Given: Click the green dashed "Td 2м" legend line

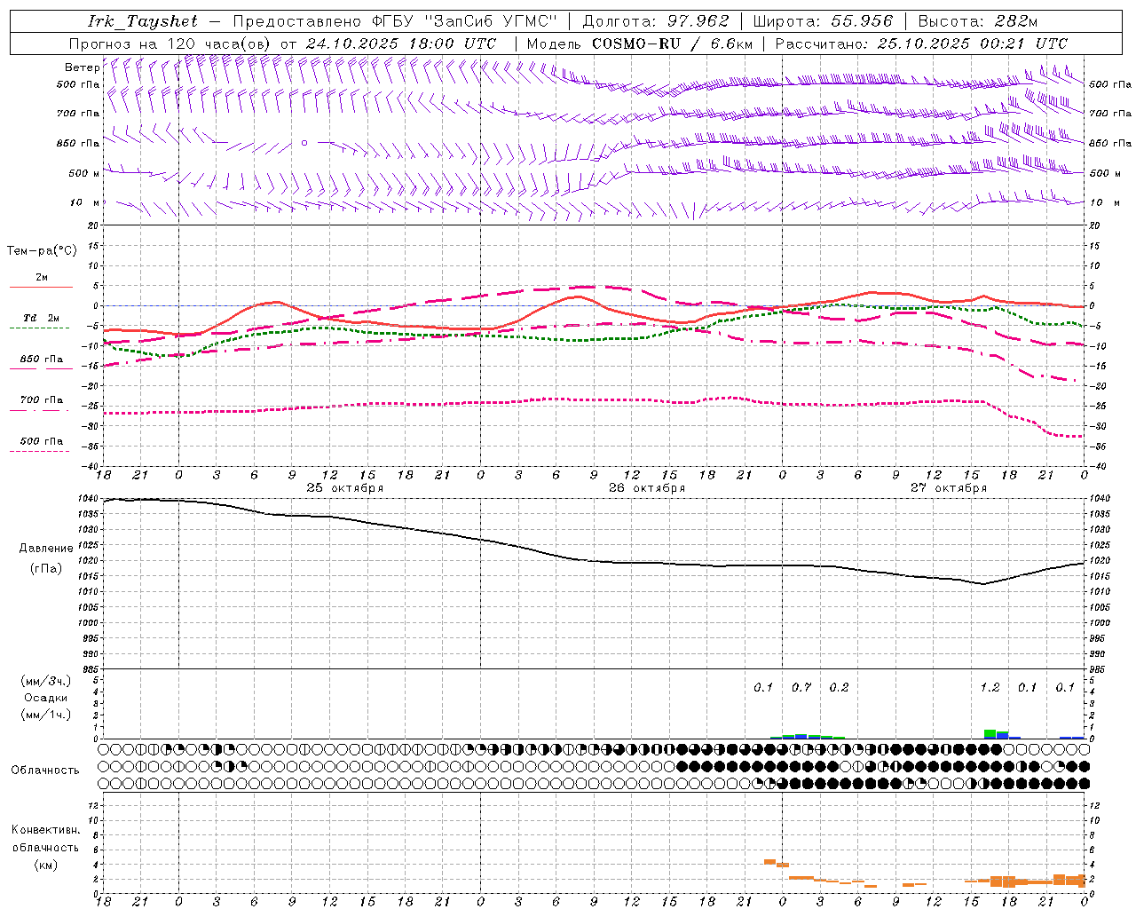Looking at the screenshot, I should (39, 328).
